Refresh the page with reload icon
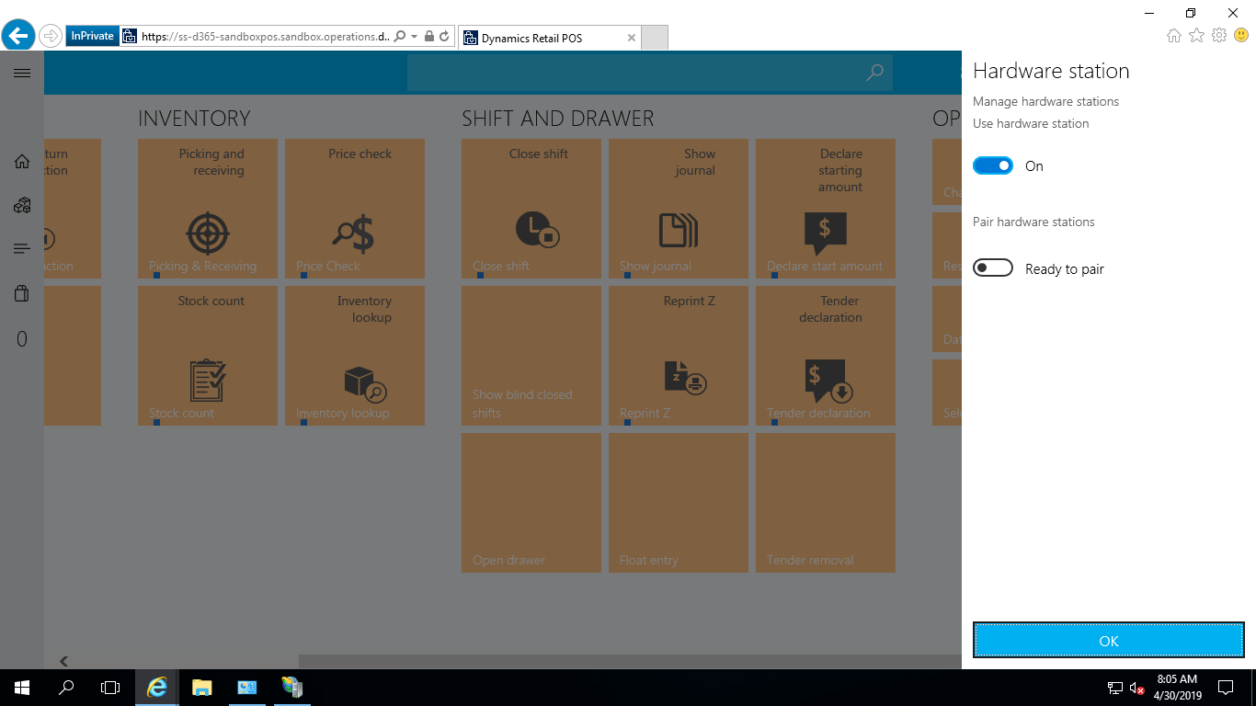Image resolution: width=1256 pixels, height=706 pixels. point(444,37)
